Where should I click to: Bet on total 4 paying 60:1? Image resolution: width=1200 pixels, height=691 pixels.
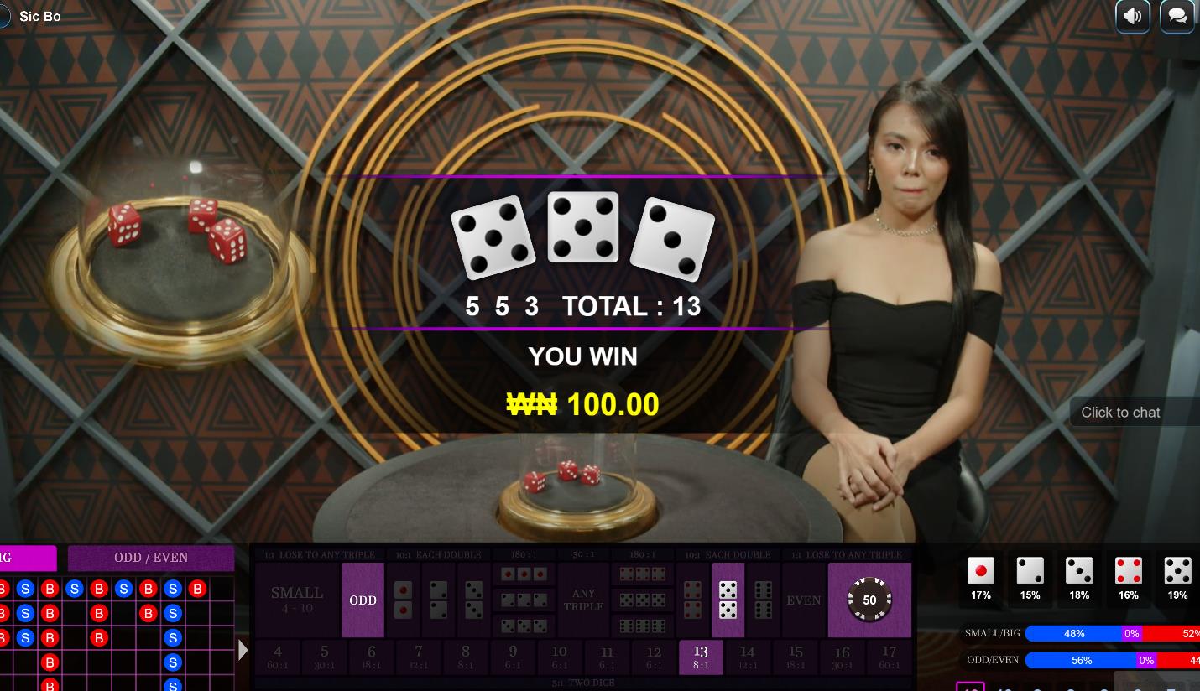[x=277, y=657]
